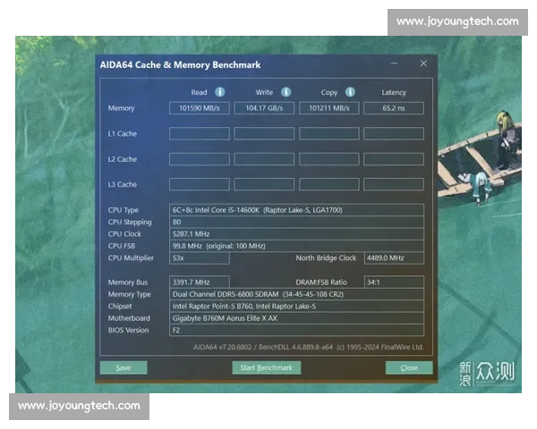Click the L1 Cache row label
The width and height of the screenshot is (537, 429).
click(123, 134)
